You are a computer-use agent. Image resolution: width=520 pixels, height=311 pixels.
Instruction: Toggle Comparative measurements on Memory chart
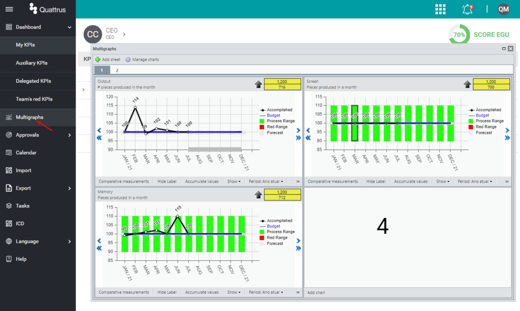point(124,292)
